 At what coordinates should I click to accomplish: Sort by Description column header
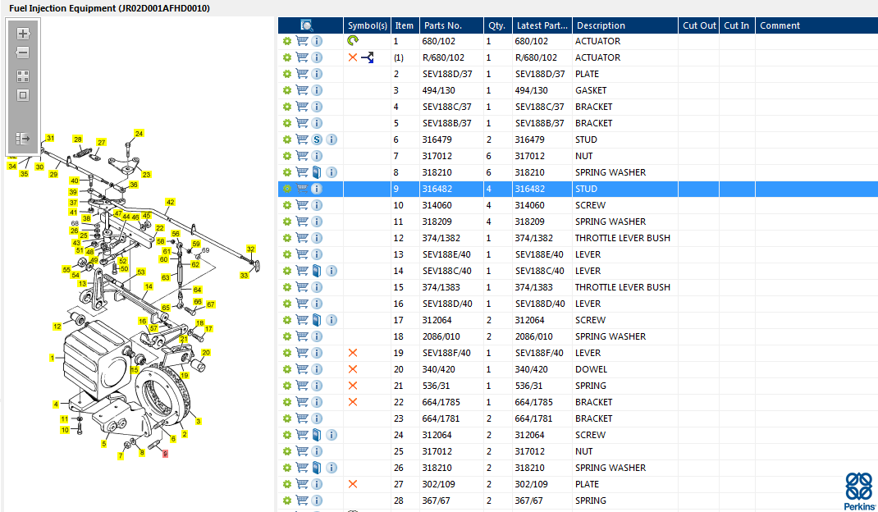(625, 25)
